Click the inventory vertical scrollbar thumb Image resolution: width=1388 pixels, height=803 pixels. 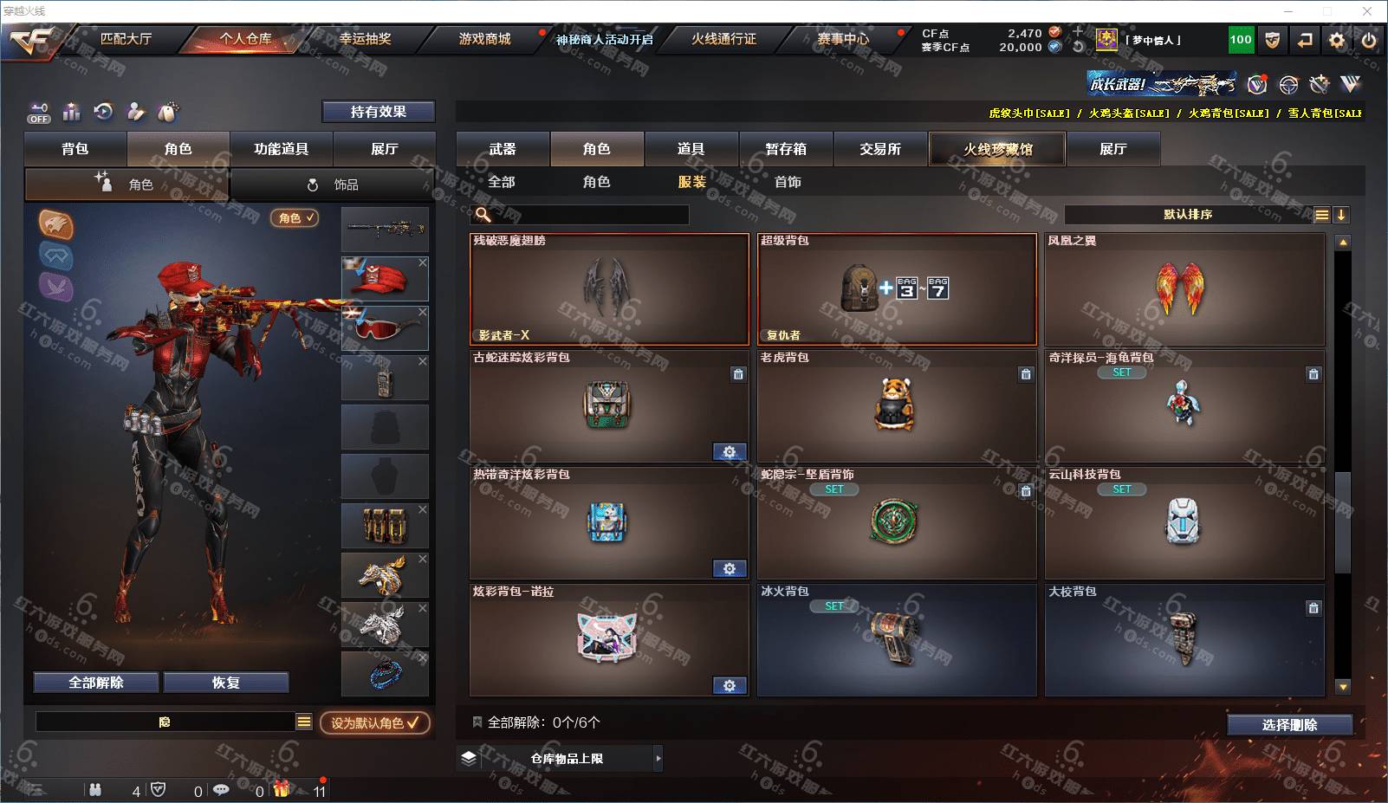[1343, 522]
